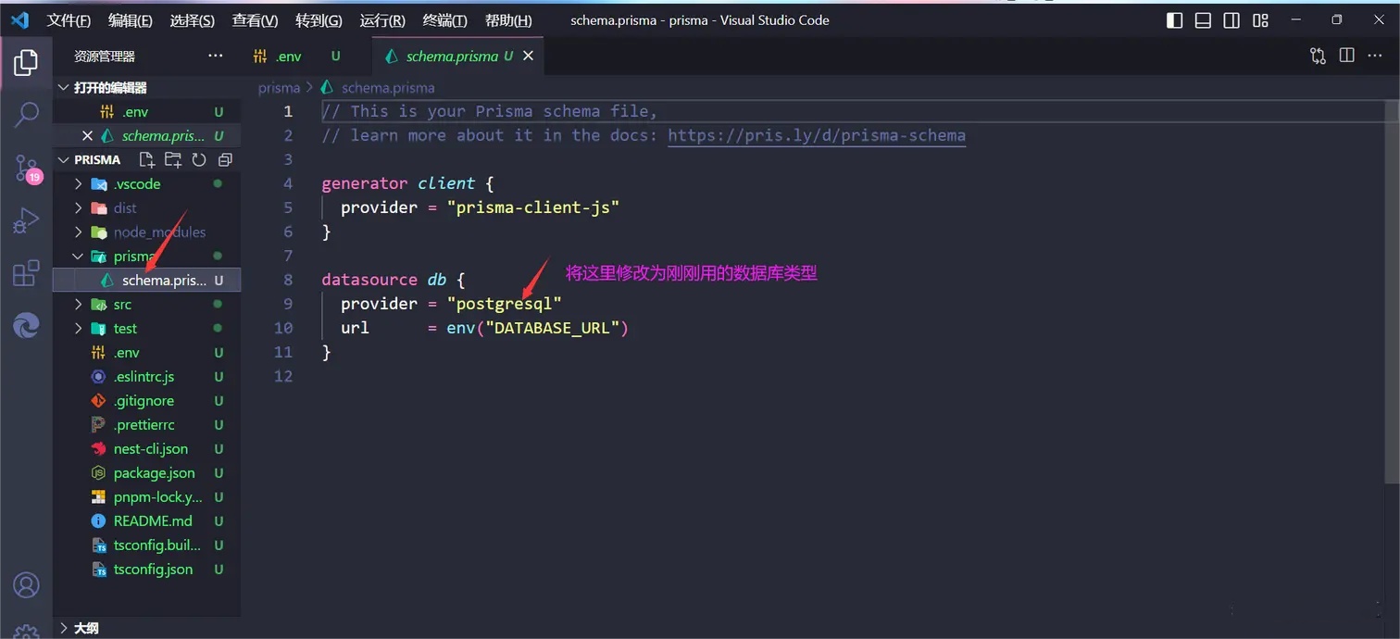Split the editor to the right
The image size is (1400, 639).
1346,56
